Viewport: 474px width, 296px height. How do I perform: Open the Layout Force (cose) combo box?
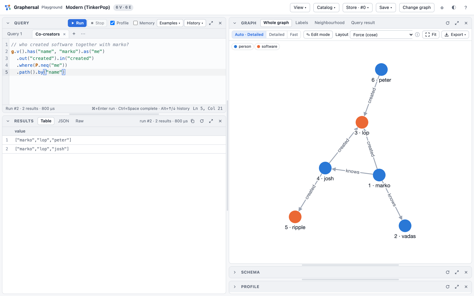point(382,35)
